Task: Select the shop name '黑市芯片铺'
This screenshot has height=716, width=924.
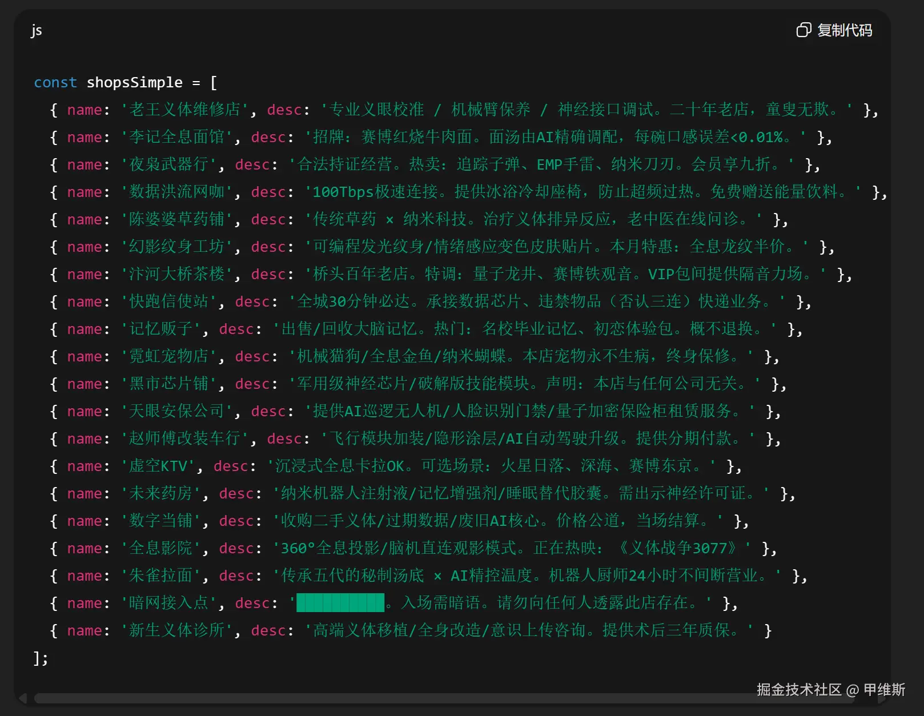Action: (x=169, y=384)
